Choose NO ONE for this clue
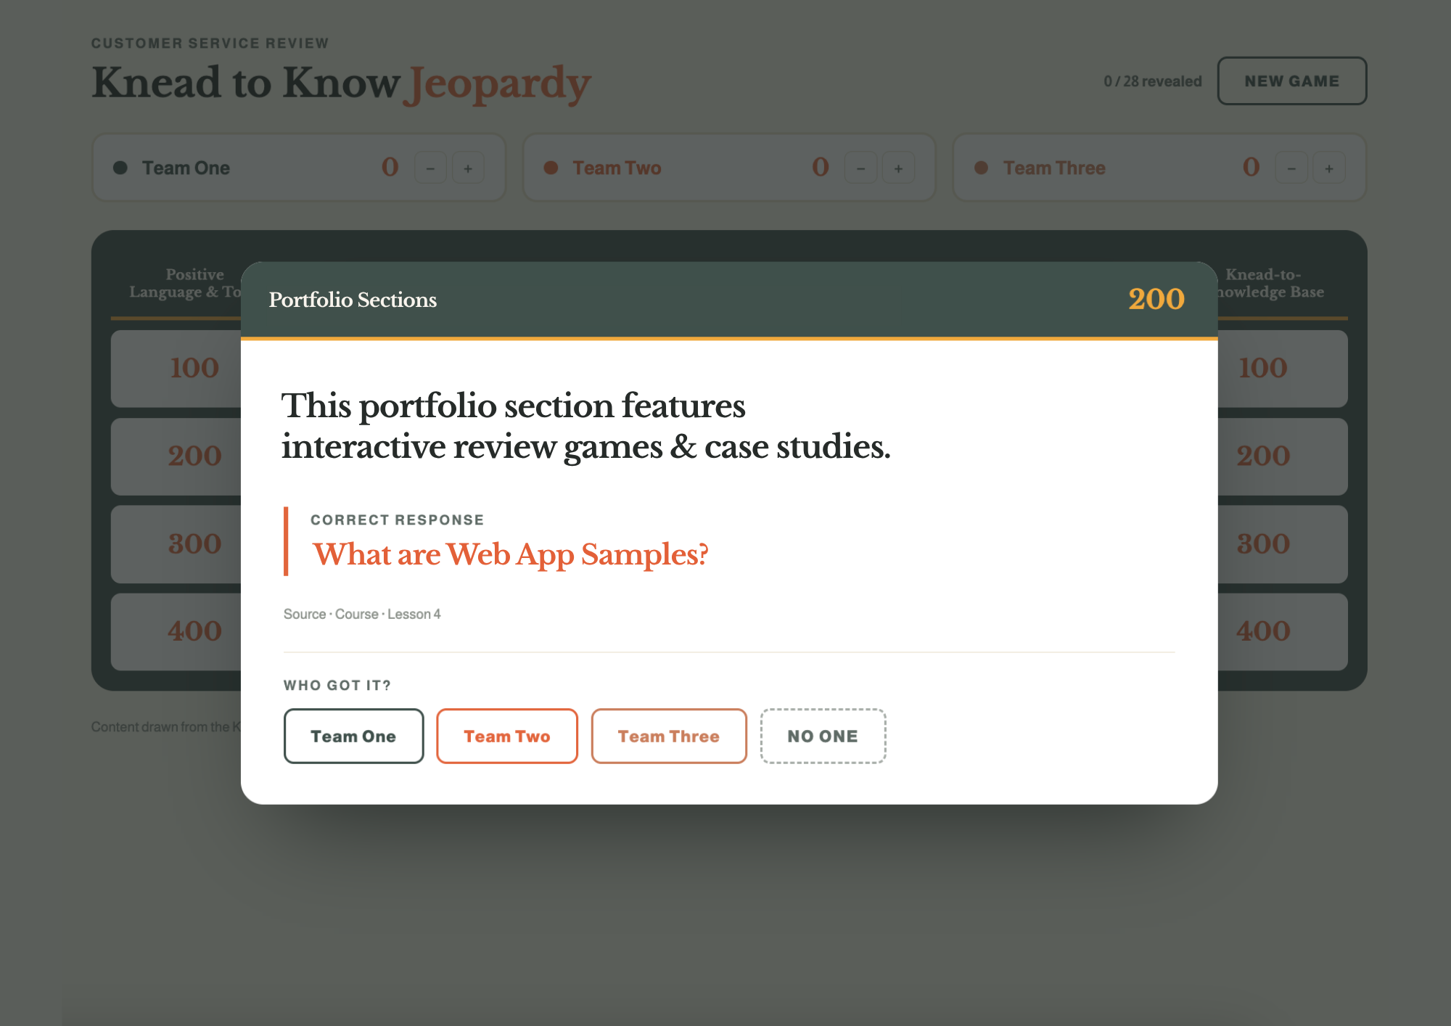The width and height of the screenshot is (1451, 1026). (x=823, y=736)
